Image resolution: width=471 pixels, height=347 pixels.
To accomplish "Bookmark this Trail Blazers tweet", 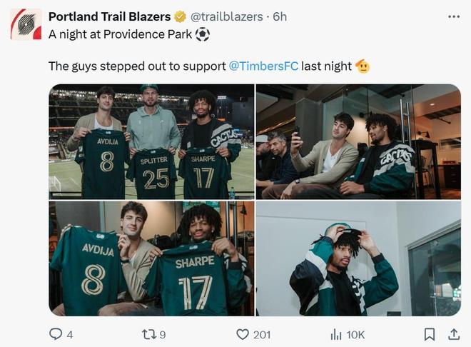I will 429,334.
